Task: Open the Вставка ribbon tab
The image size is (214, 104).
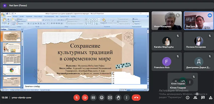Action: click(16, 16)
